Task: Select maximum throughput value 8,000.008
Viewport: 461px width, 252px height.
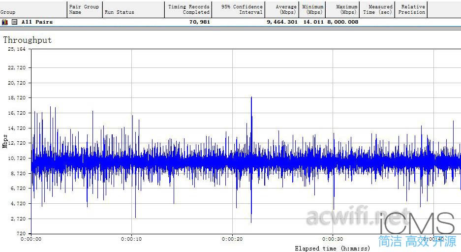Action: (343, 22)
